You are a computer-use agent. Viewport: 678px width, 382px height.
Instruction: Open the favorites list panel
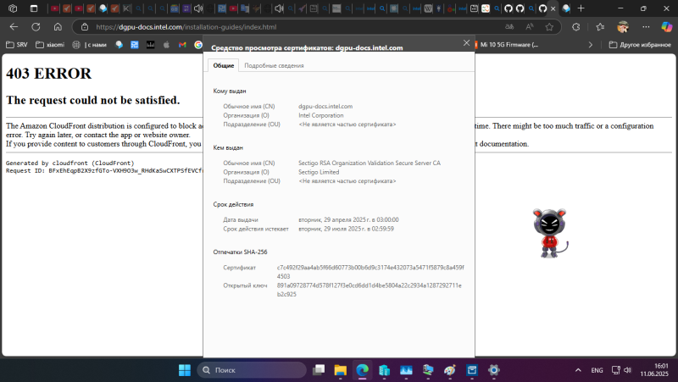(600, 27)
